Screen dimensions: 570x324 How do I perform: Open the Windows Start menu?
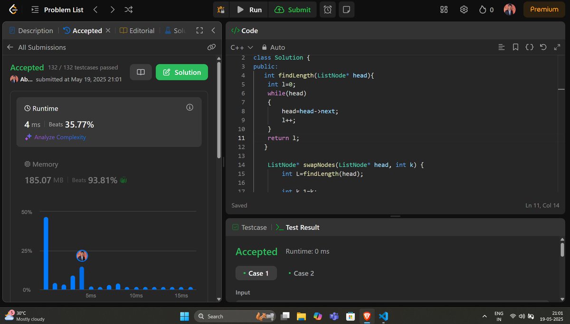185,316
